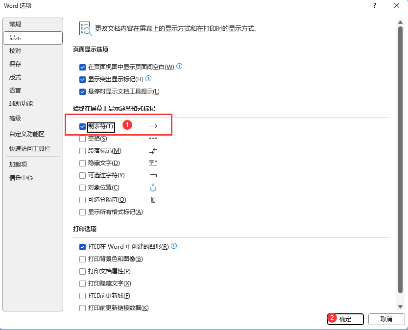408x330 pixels.
Task: Click the info icon beside 在页面视图中显示页面间空白
Action: pyautogui.click(x=179, y=67)
